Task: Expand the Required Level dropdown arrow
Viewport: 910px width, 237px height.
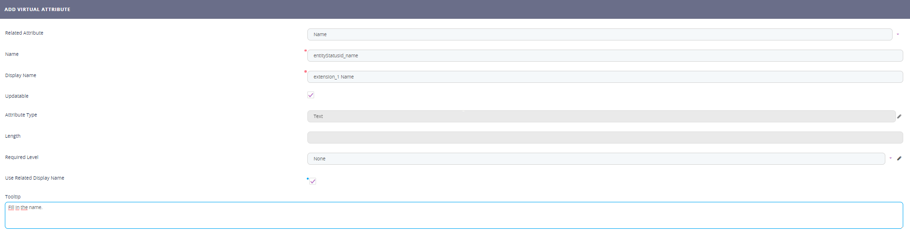Action: (890, 158)
